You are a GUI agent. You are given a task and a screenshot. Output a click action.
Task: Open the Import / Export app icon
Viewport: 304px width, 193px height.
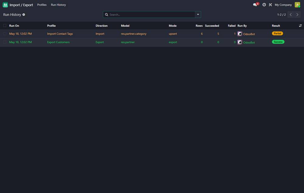[x=5, y=5]
